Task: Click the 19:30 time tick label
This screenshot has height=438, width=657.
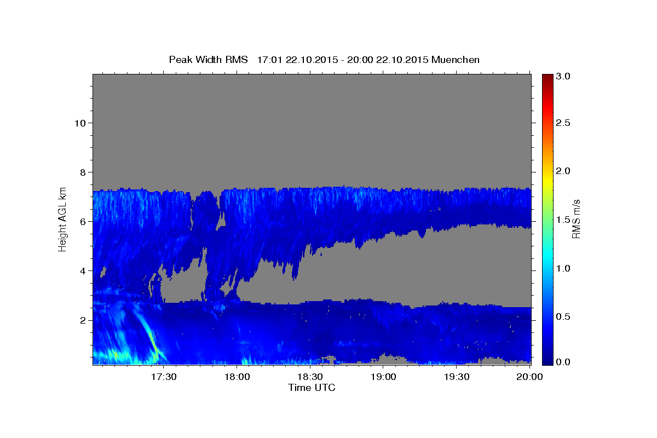Action: [456, 377]
